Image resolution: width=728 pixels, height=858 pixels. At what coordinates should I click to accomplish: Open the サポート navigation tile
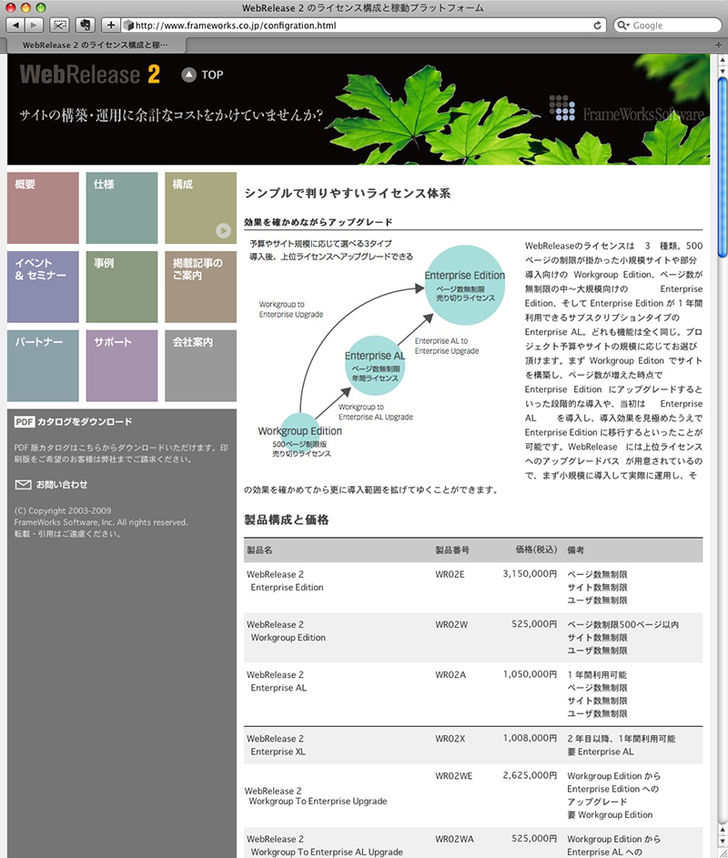122,366
